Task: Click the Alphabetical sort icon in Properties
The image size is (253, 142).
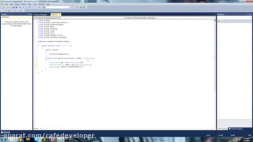Action: pyautogui.click(x=222, y=21)
